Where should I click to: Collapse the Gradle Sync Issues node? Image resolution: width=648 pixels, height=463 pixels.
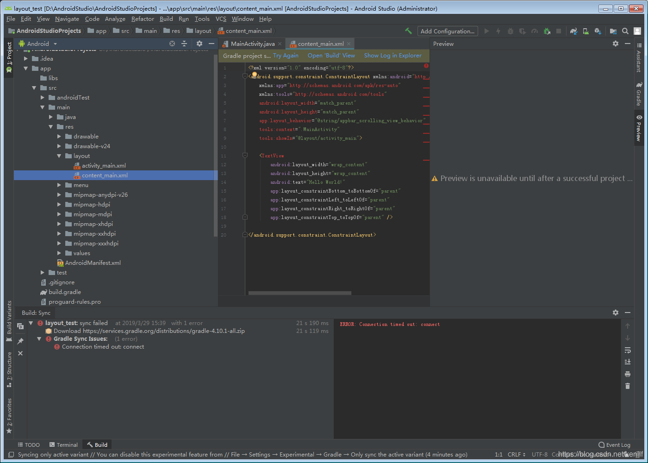[x=39, y=339]
